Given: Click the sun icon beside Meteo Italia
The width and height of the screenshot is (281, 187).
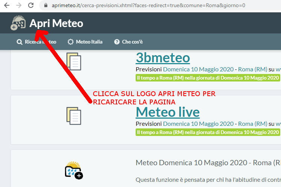Looking at the screenshot, I should click(71, 42).
